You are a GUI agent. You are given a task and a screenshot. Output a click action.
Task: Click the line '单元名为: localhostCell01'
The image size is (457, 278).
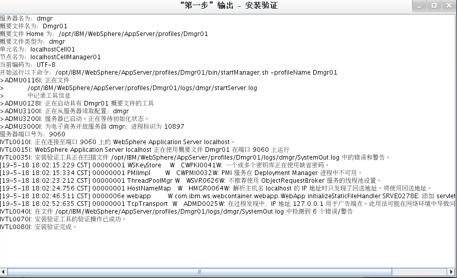[38, 49]
